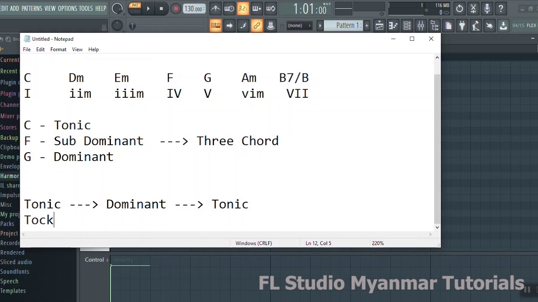Open FL Studio PATTERNS menu

pyautogui.click(x=32, y=8)
